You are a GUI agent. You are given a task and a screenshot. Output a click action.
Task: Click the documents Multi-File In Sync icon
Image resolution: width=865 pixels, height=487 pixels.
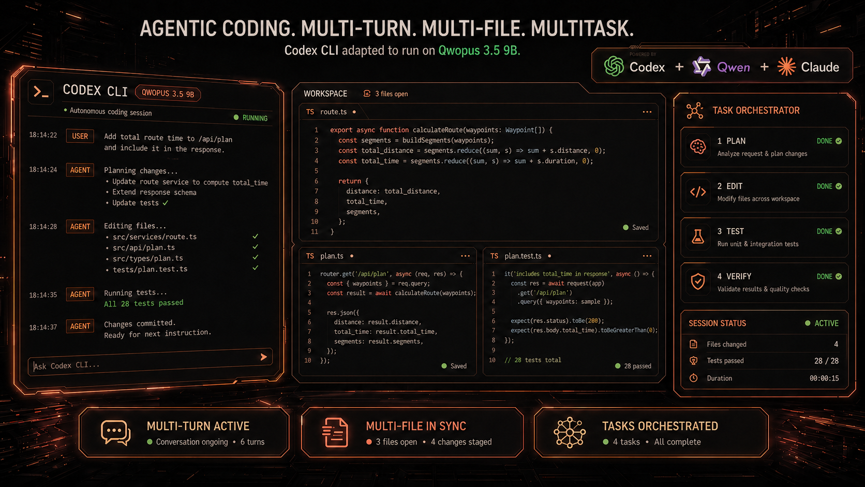[335, 433]
